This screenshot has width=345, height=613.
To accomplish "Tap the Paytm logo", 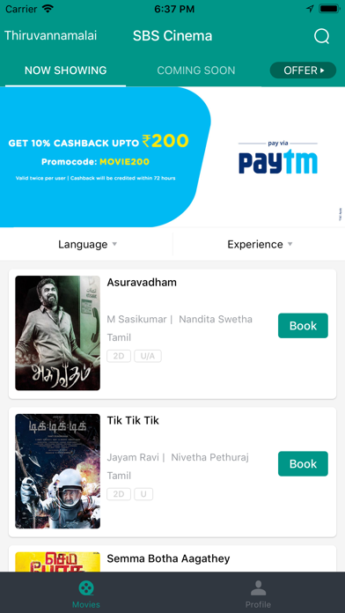I will (278, 158).
